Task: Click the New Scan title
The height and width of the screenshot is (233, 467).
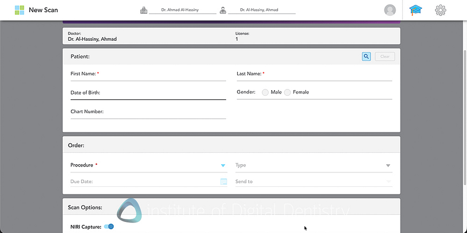Action: pos(43,10)
